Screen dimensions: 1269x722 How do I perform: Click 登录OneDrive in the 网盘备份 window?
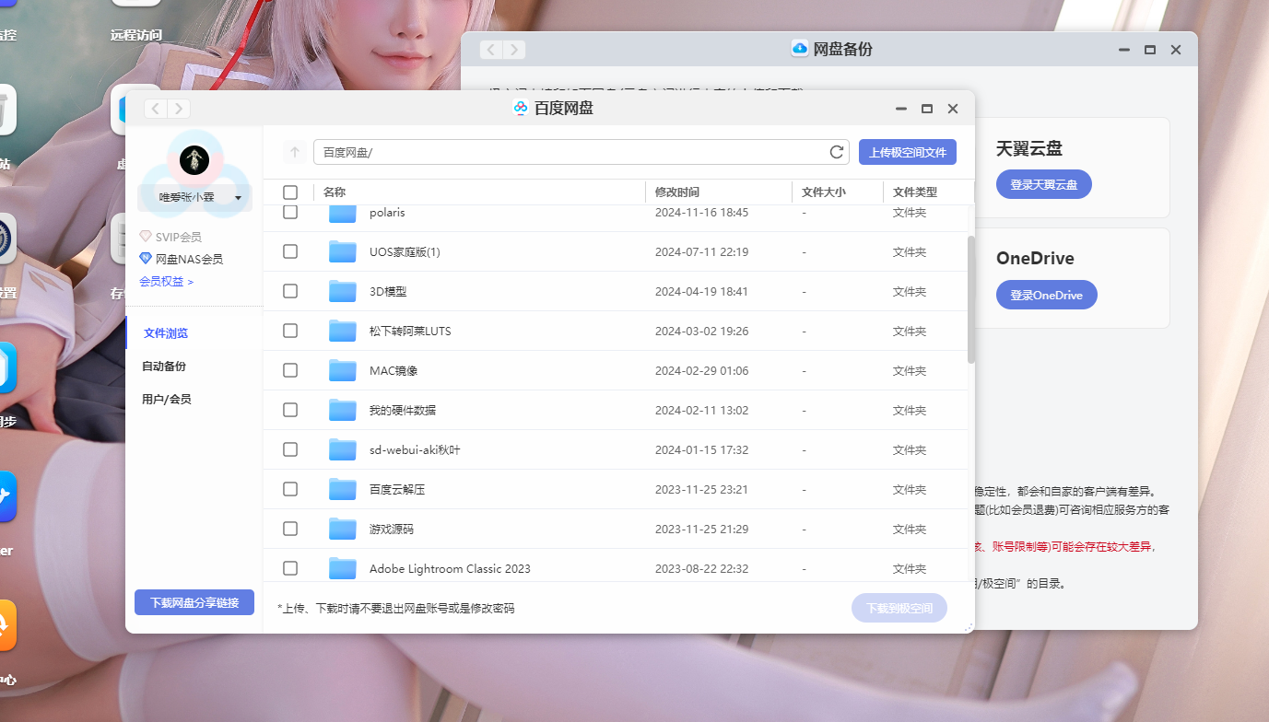coord(1047,295)
